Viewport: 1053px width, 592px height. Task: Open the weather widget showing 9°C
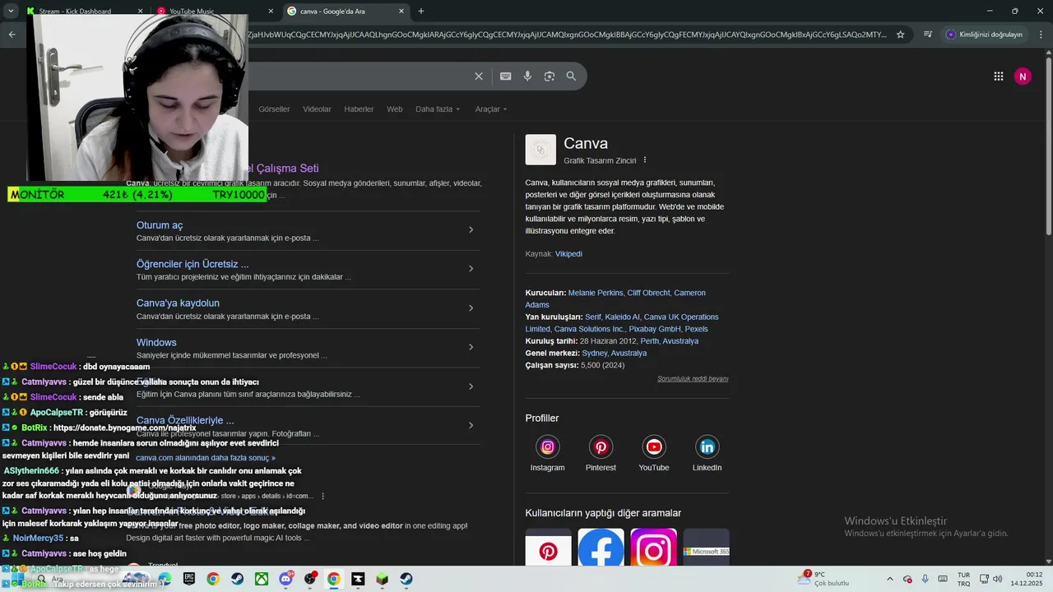coord(823,579)
